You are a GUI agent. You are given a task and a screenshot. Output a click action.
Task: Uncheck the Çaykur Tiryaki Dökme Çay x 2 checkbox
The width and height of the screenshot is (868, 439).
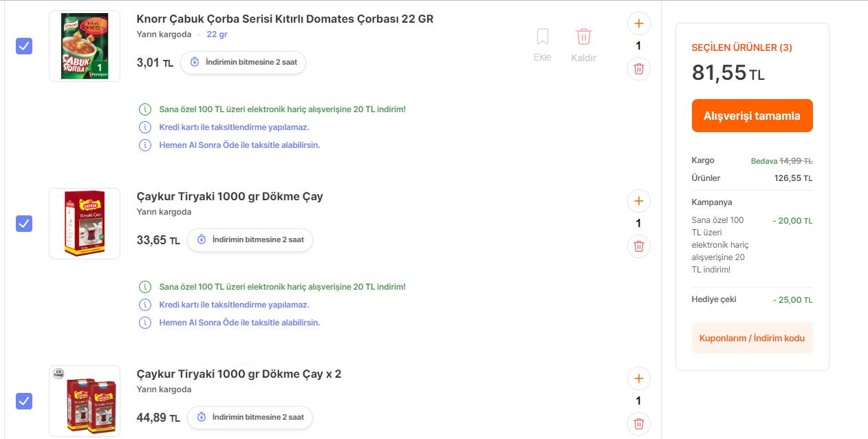coord(24,401)
